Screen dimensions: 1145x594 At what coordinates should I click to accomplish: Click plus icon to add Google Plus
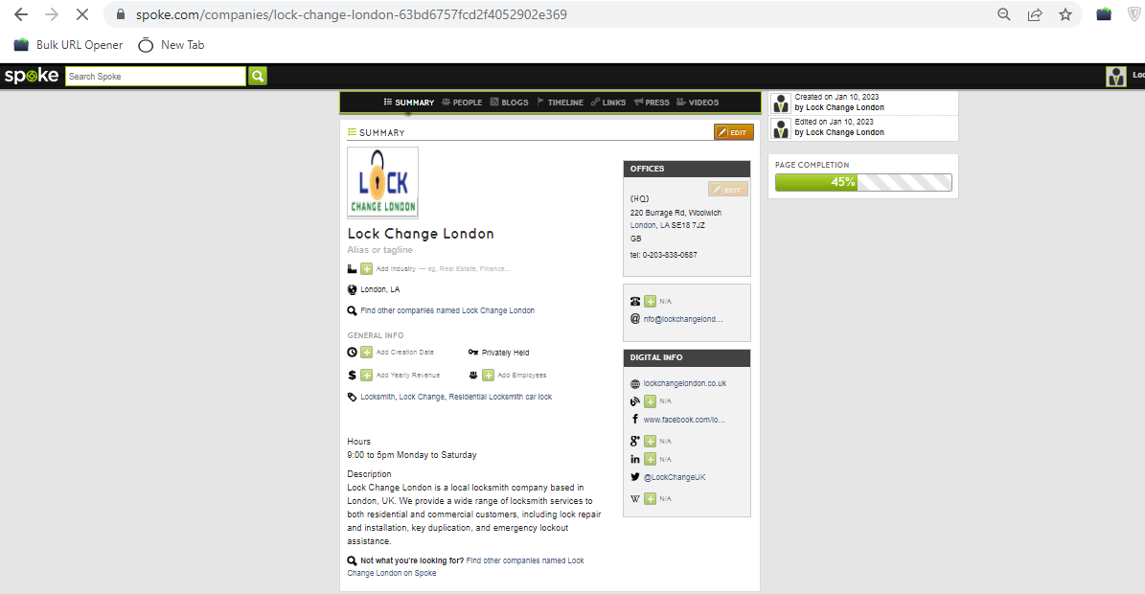click(650, 442)
